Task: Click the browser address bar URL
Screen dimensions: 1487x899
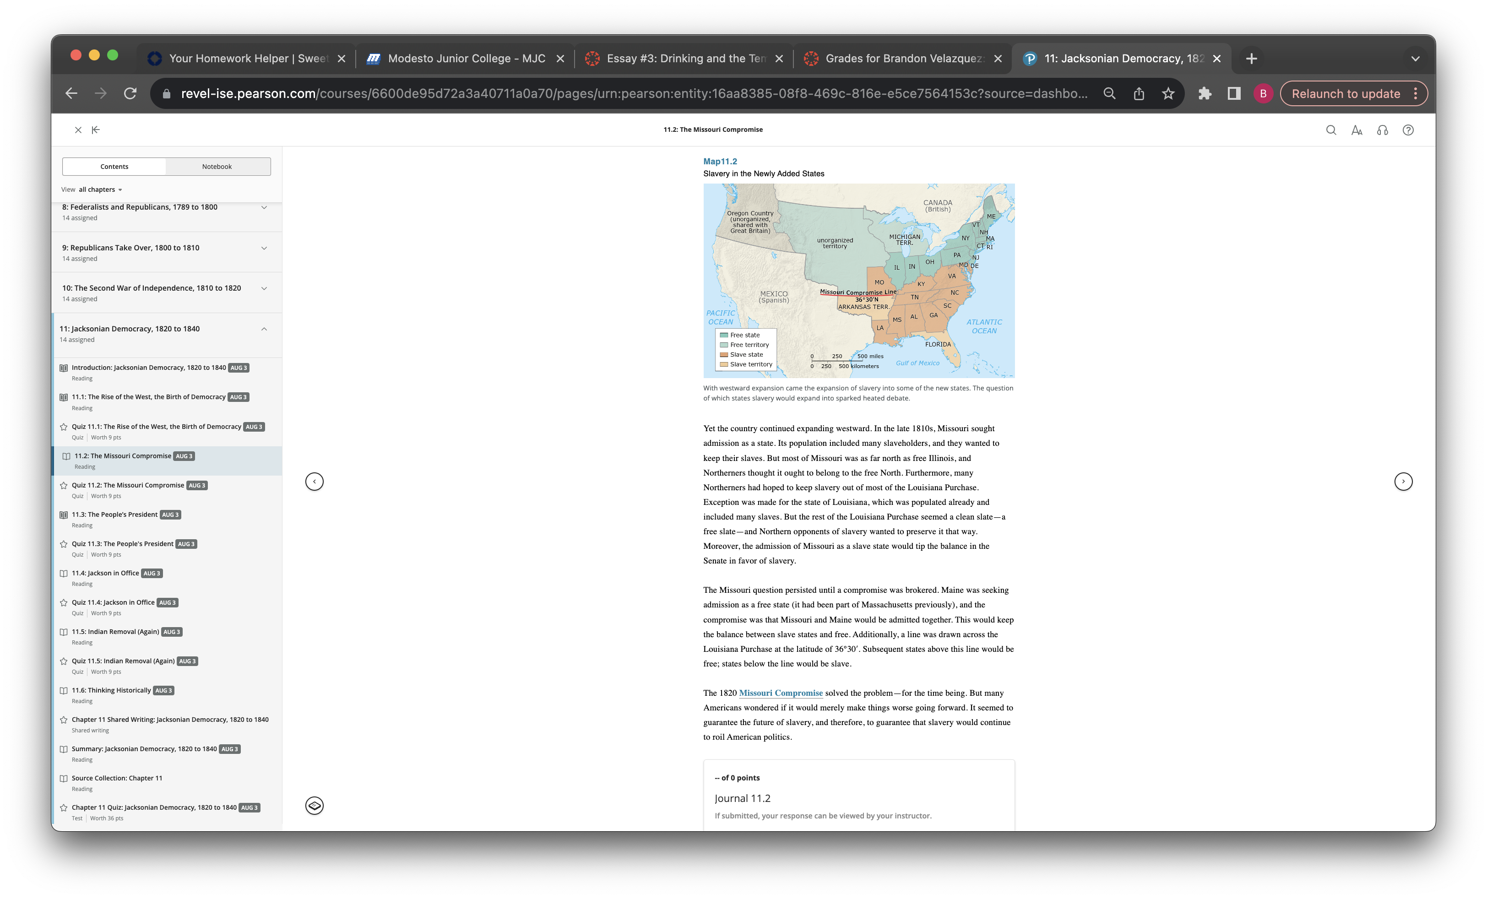Action: (x=634, y=93)
